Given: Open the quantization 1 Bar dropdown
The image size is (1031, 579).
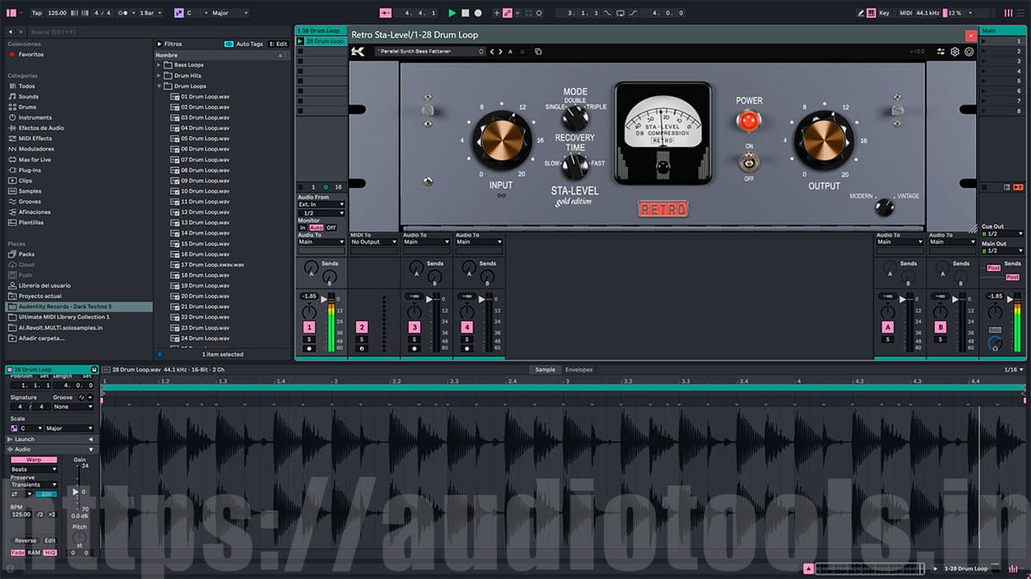Looking at the screenshot, I should [x=150, y=13].
